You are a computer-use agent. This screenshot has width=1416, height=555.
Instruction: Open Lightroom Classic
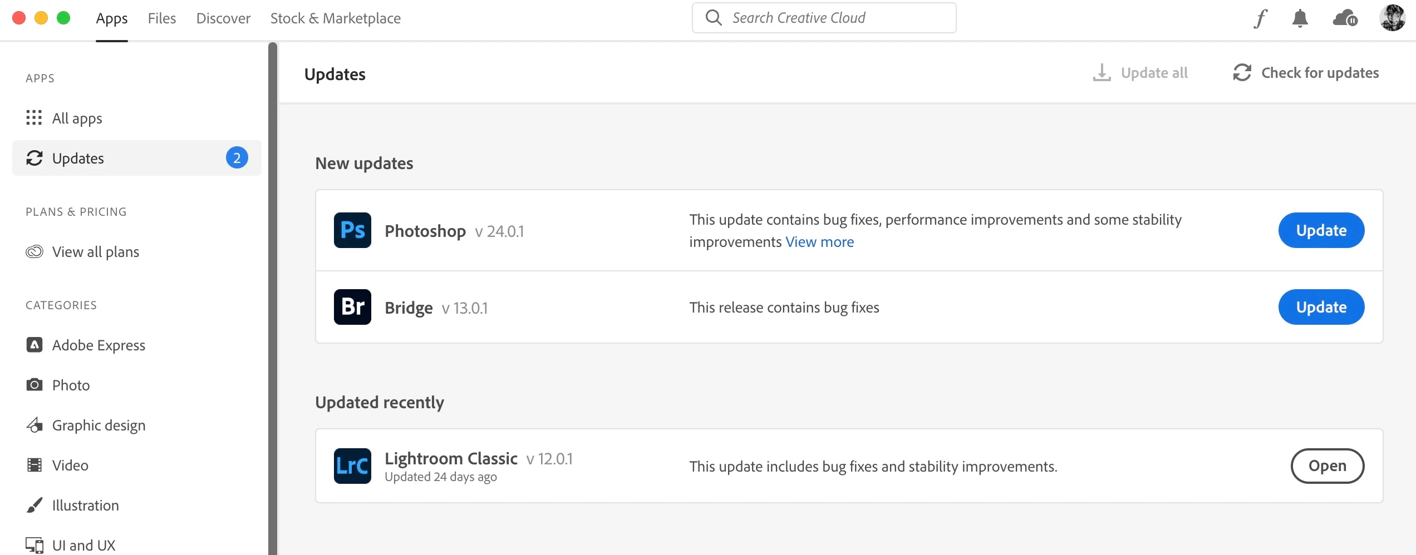point(1327,466)
